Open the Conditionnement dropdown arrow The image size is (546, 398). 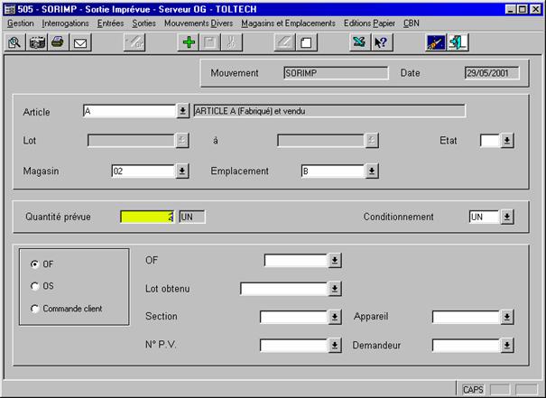(x=506, y=217)
